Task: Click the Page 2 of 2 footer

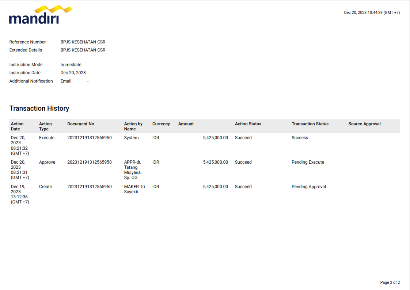Action: (390, 282)
